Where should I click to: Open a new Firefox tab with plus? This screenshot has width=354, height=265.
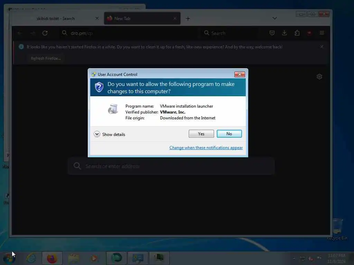pos(188,19)
